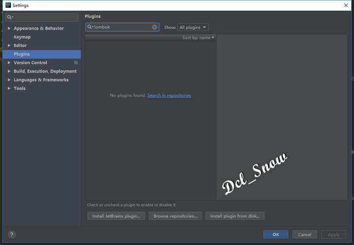This screenshot has height=245, width=354.
Task: Open the Languages & Frameworks settings page
Action: click(41, 80)
